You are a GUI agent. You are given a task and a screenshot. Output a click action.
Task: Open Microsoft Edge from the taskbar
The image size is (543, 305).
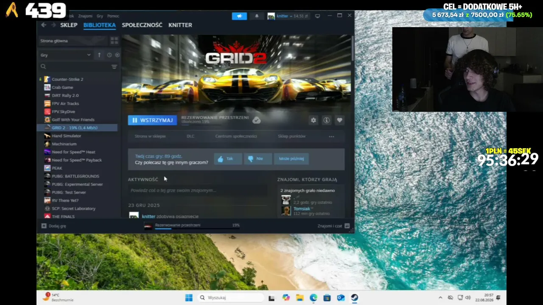pyautogui.click(x=313, y=298)
